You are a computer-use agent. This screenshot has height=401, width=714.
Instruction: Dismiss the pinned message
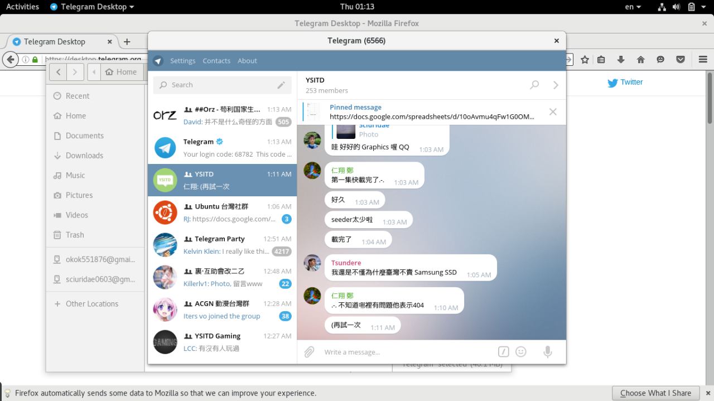[553, 112]
